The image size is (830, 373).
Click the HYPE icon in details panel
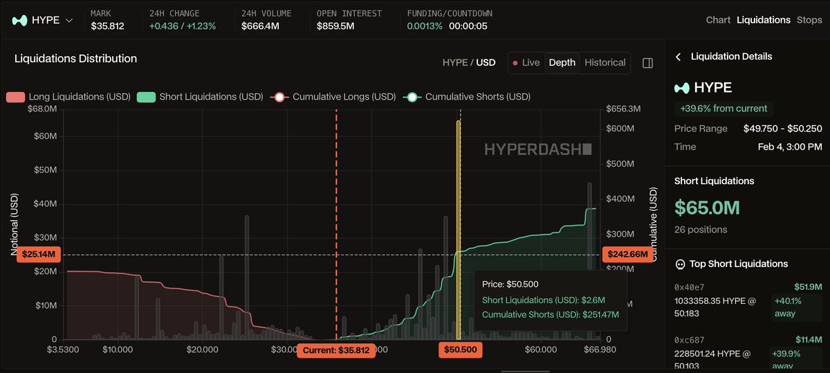[682, 88]
